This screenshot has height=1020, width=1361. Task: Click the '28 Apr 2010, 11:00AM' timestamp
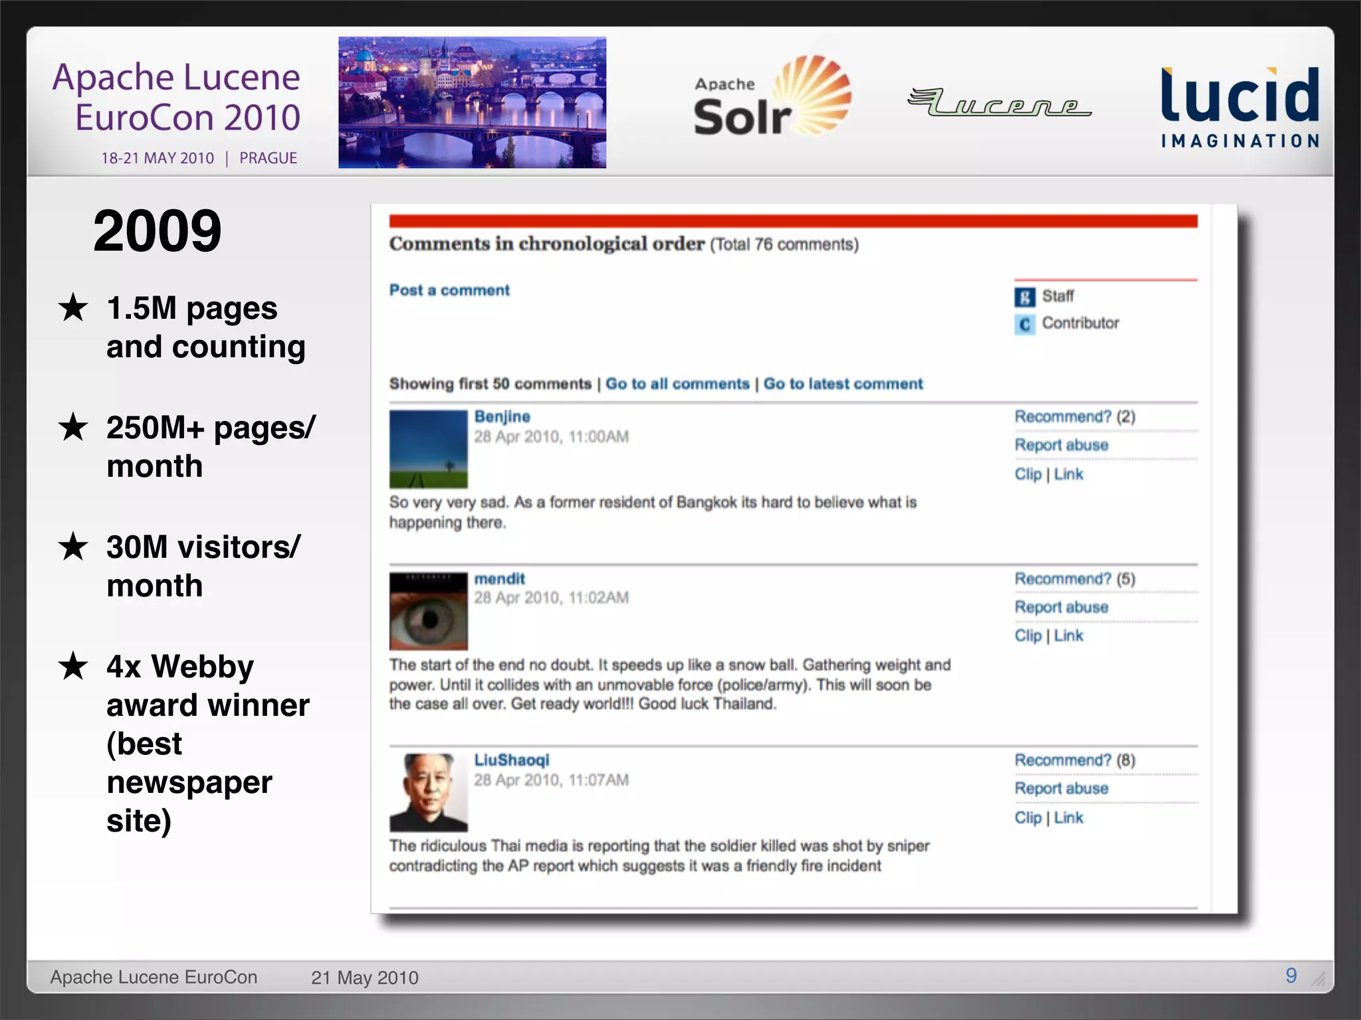(551, 437)
